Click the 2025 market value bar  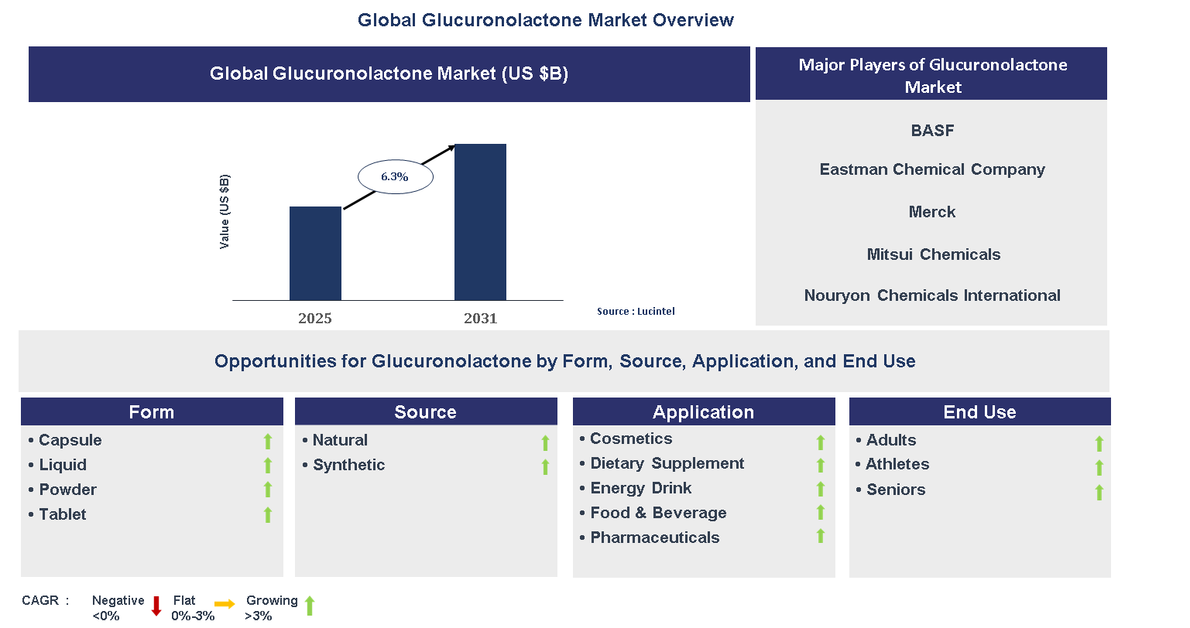coord(315,254)
